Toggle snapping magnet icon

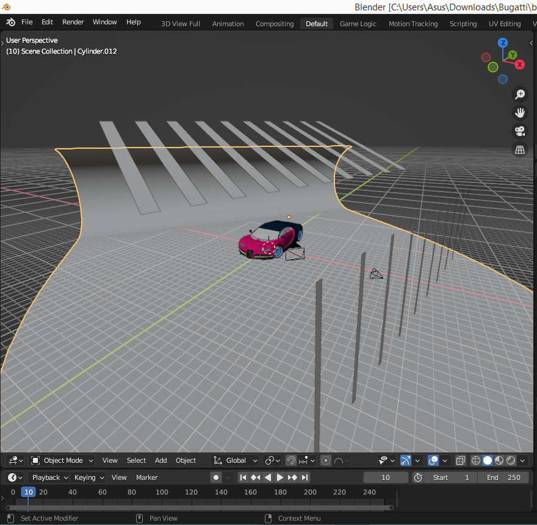292,460
